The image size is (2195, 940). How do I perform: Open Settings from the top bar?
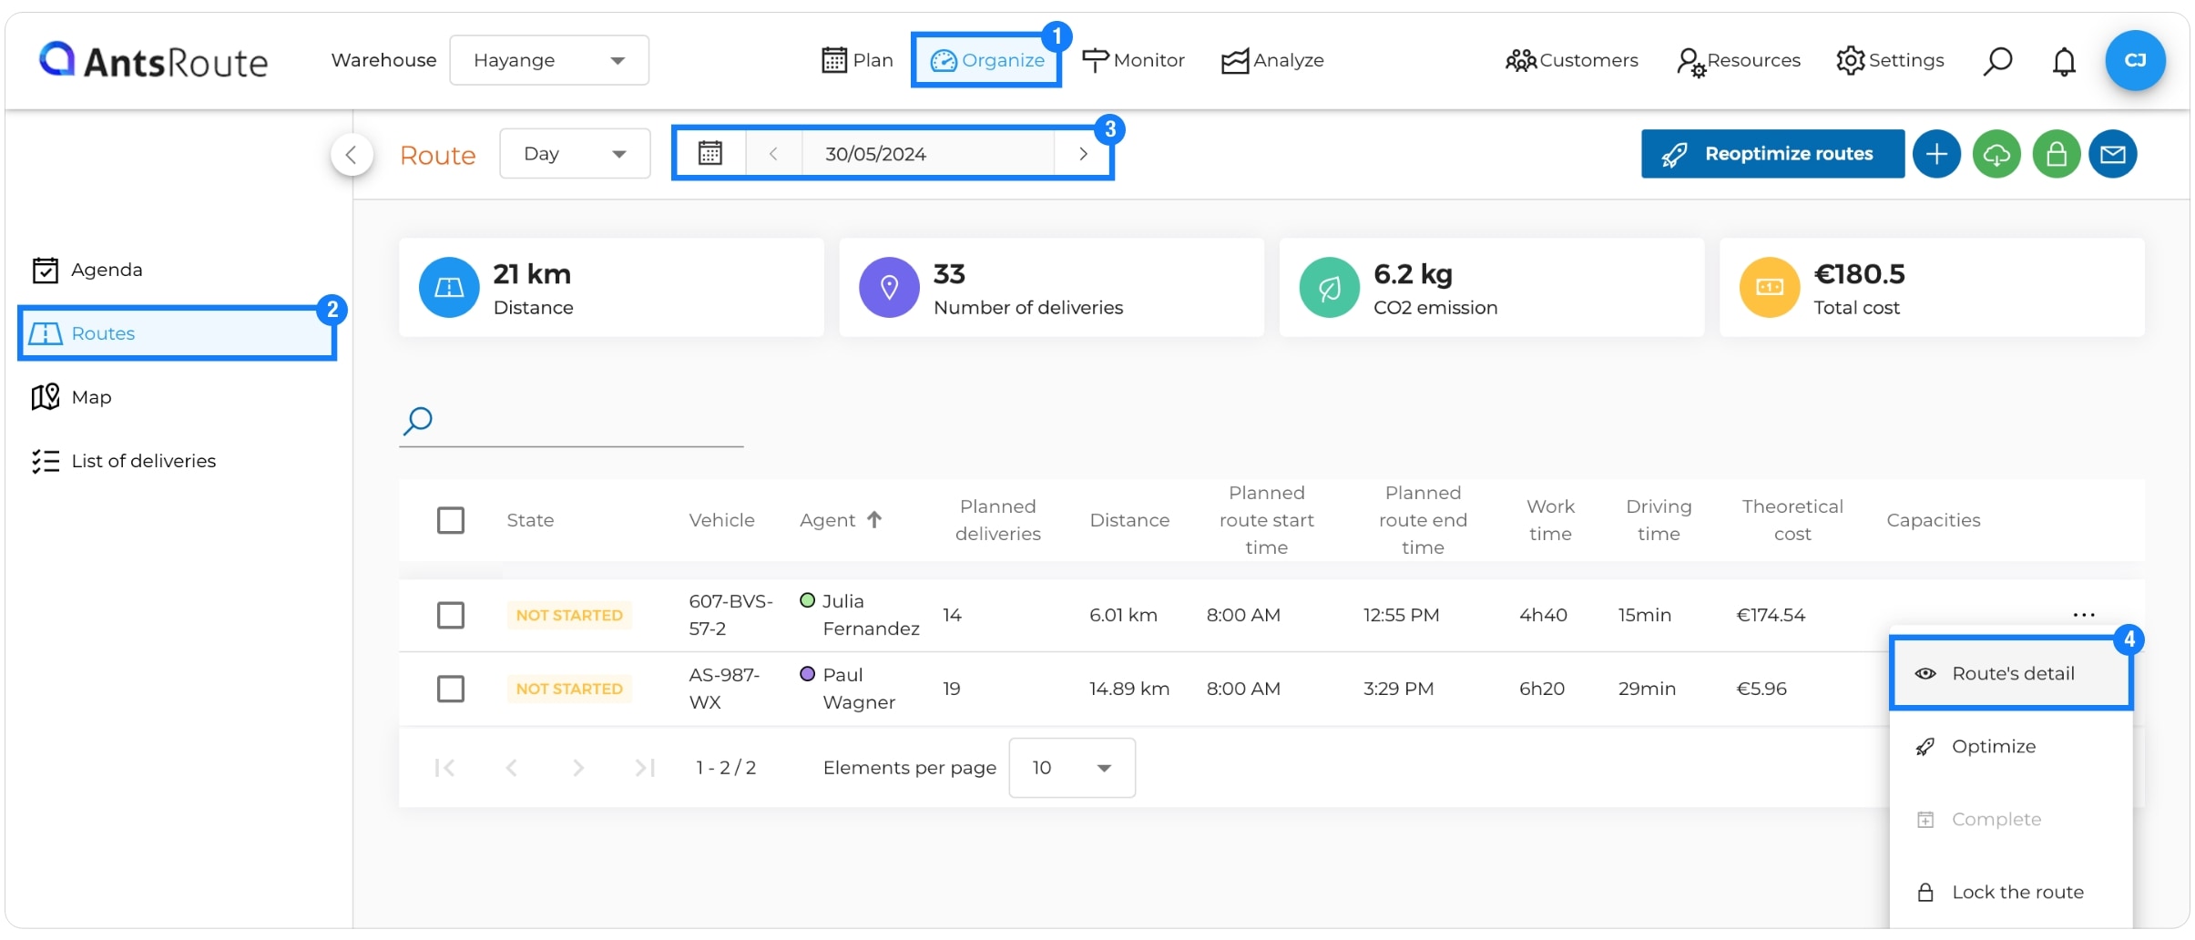1890,60
